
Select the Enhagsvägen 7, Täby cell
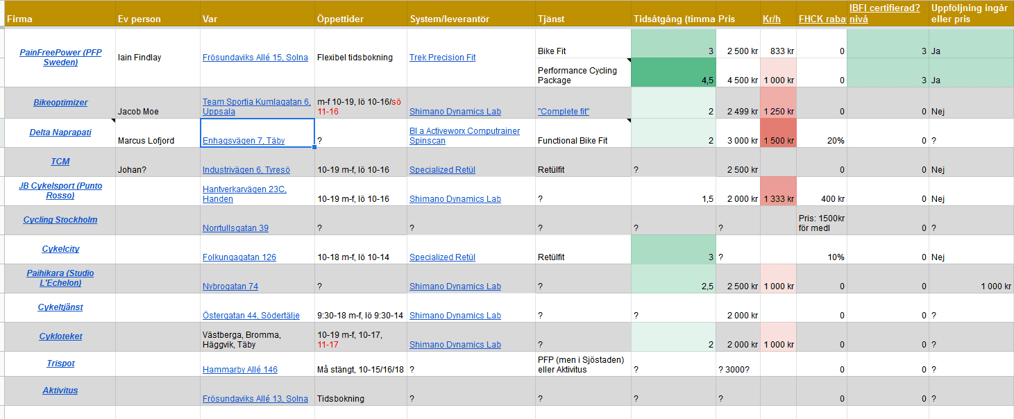pyautogui.click(x=257, y=132)
